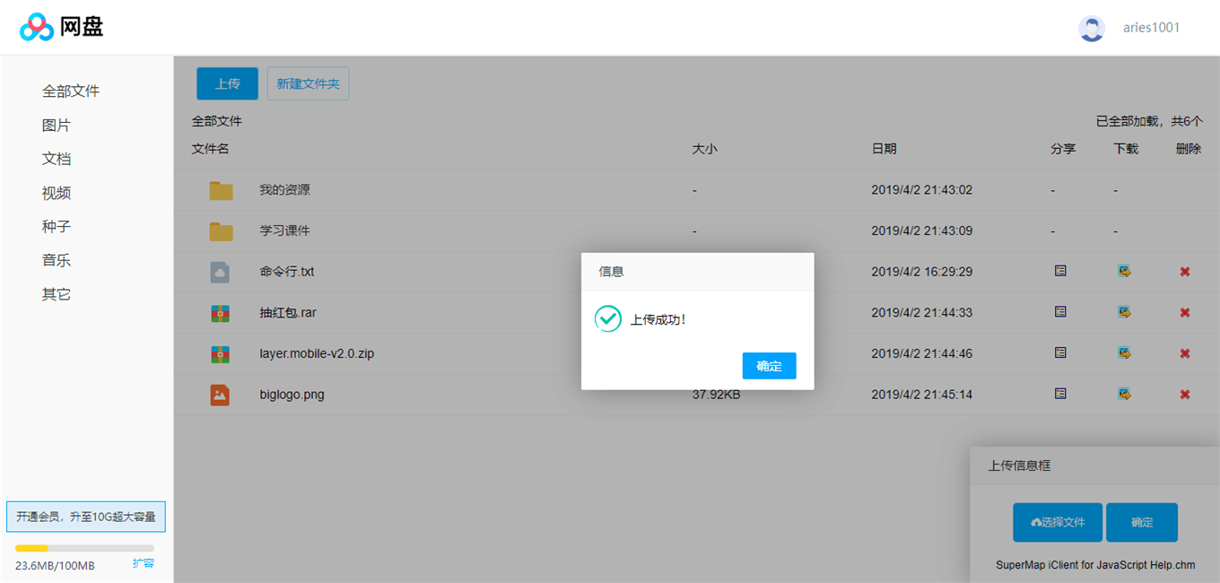Click the 全部文件 breadcrumb above the list

tap(217, 121)
